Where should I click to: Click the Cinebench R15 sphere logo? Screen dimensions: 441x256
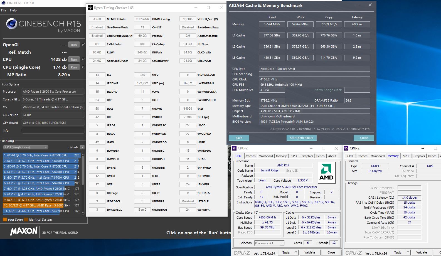pos(12,24)
